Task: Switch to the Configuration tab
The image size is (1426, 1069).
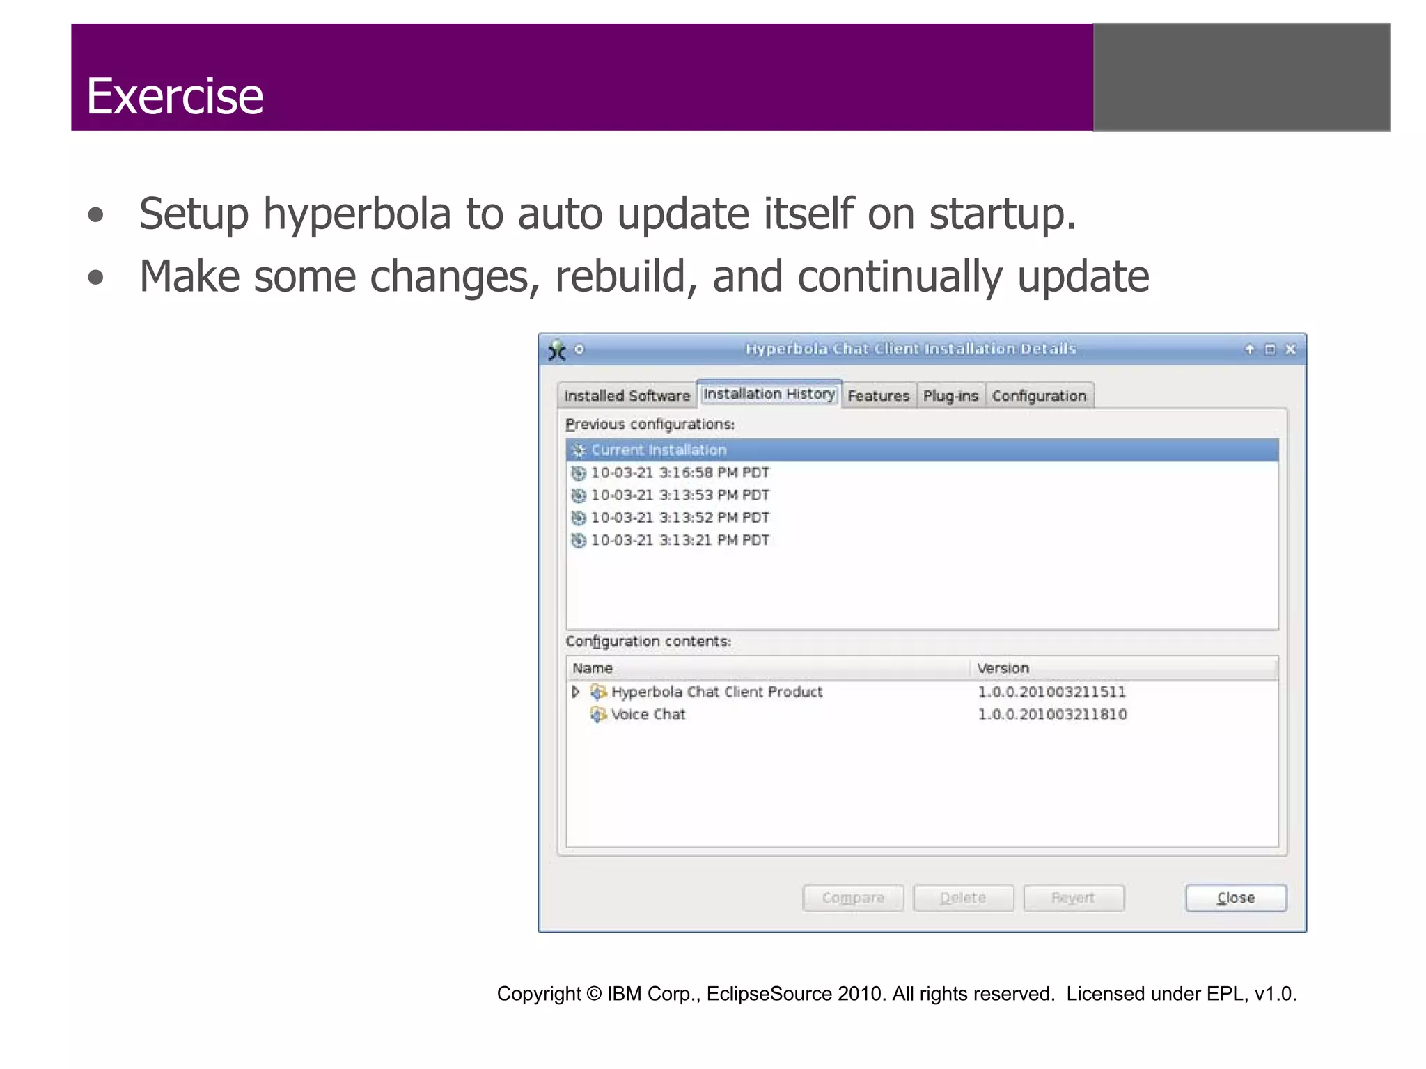Action: (x=1039, y=395)
